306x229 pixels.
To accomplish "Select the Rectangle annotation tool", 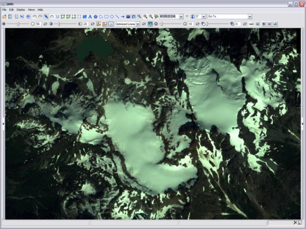I will coord(106,16).
